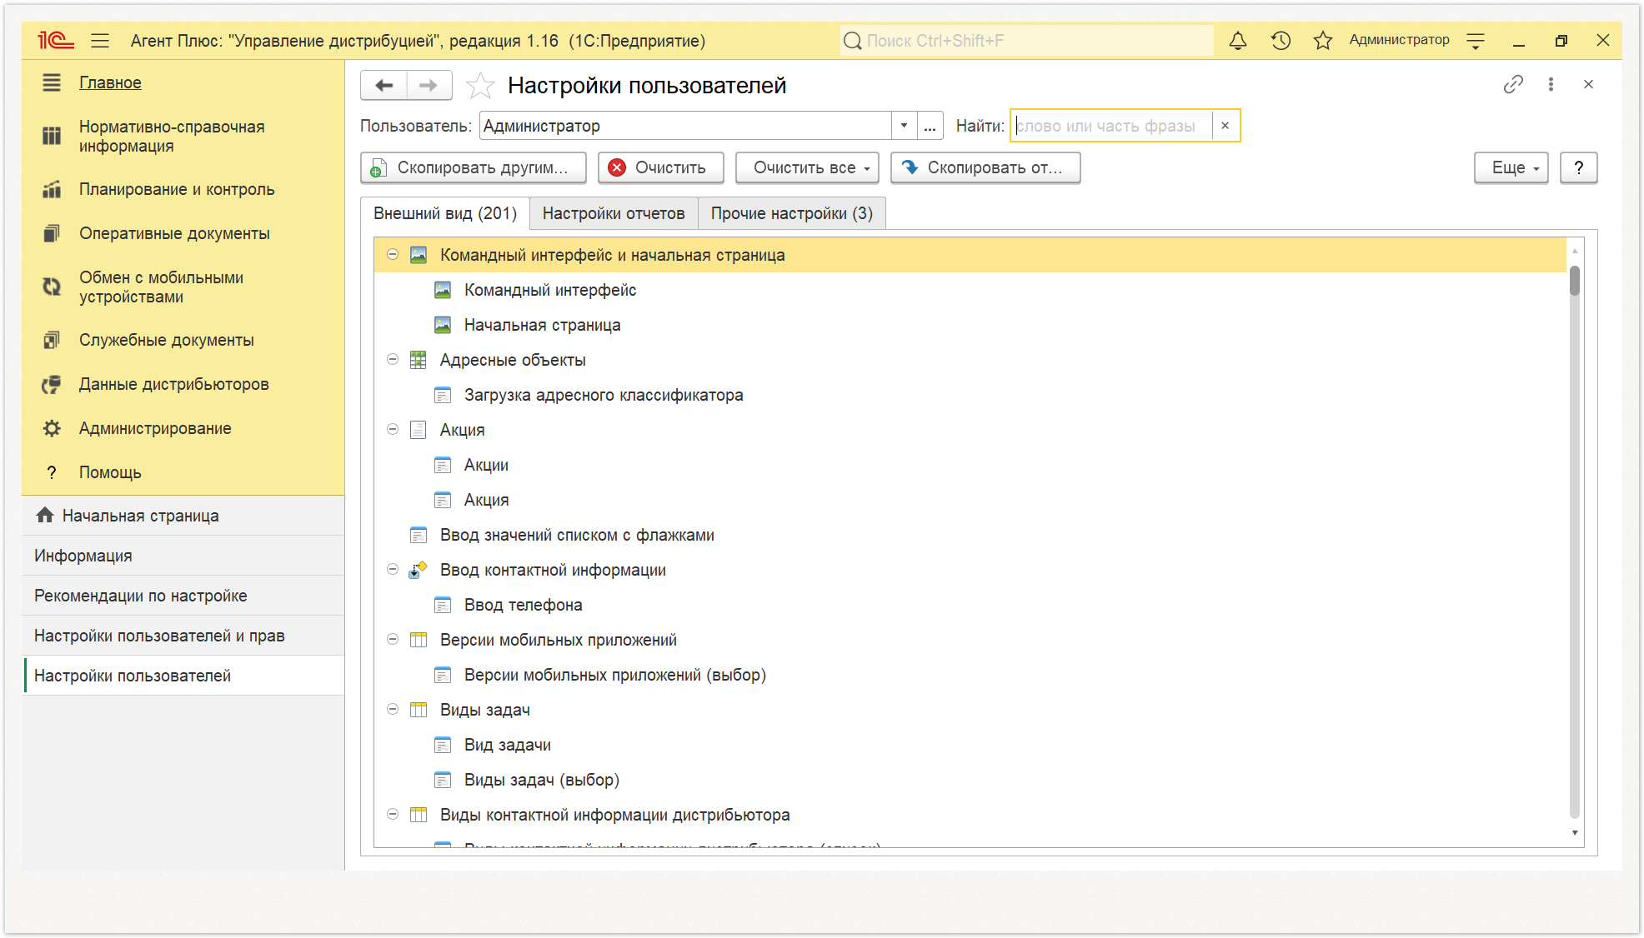Click Скопировать другим button
1644x938 pixels.
tap(474, 167)
